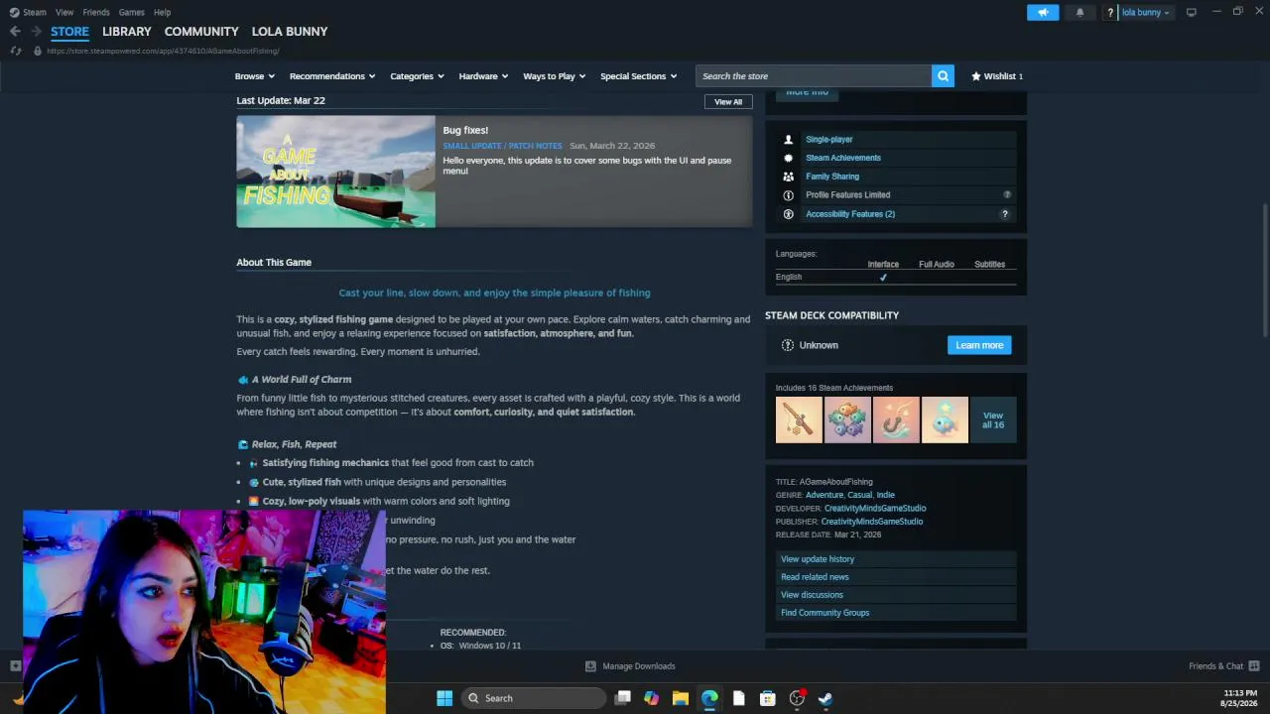The width and height of the screenshot is (1270, 714).
Task: Open Microsoft Store from the taskbar
Action: click(x=768, y=698)
